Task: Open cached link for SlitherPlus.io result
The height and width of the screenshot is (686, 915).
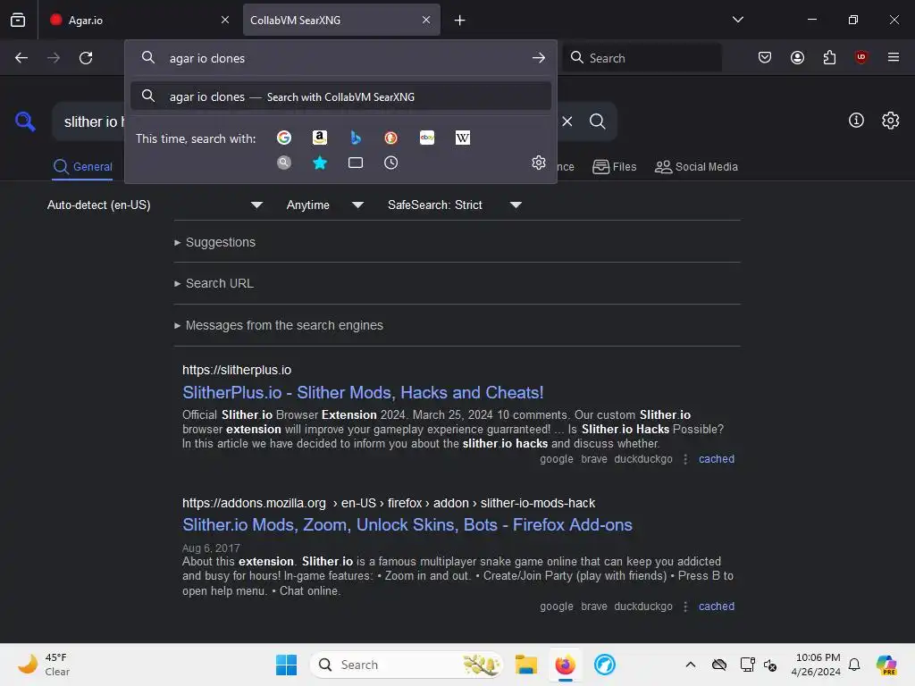Action: tap(717, 459)
